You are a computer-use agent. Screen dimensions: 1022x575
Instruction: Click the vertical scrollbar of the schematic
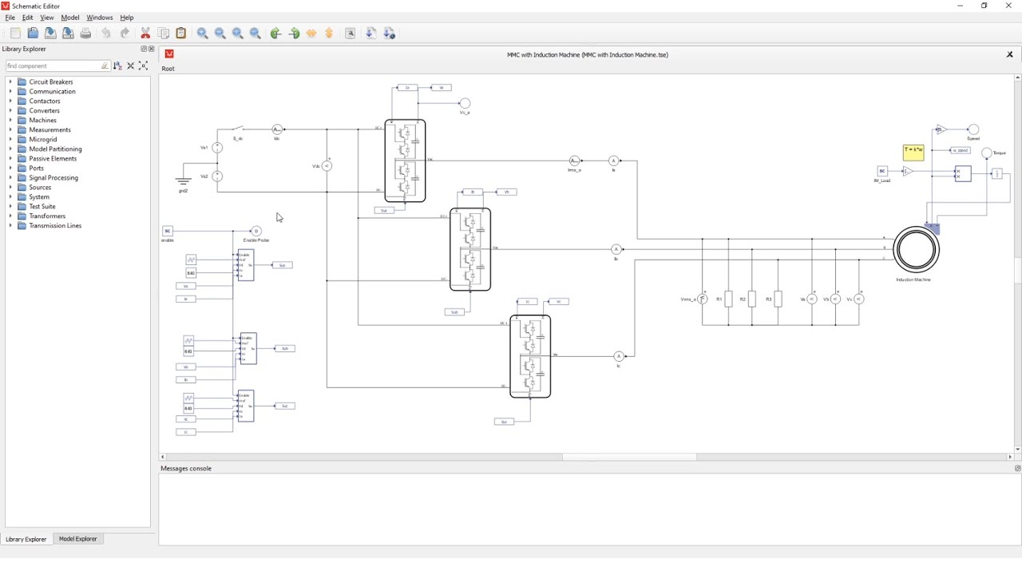tap(1018, 272)
